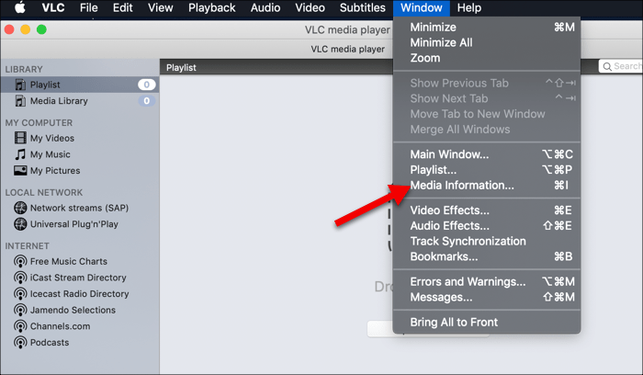Click Track Synchronization menu item
Viewport: 643px width, 375px height.
tap(468, 241)
